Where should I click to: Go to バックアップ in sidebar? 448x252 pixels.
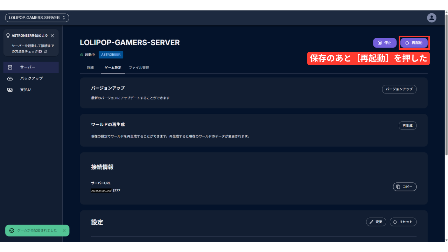point(31,78)
